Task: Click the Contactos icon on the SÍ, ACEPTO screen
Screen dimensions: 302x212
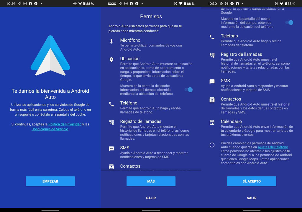Action: point(212,100)
